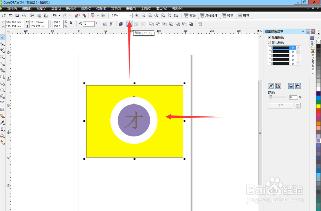Screen dimensions: 321x211
Task: Check the fourth color mask checkbox
Action: [270, 60]
